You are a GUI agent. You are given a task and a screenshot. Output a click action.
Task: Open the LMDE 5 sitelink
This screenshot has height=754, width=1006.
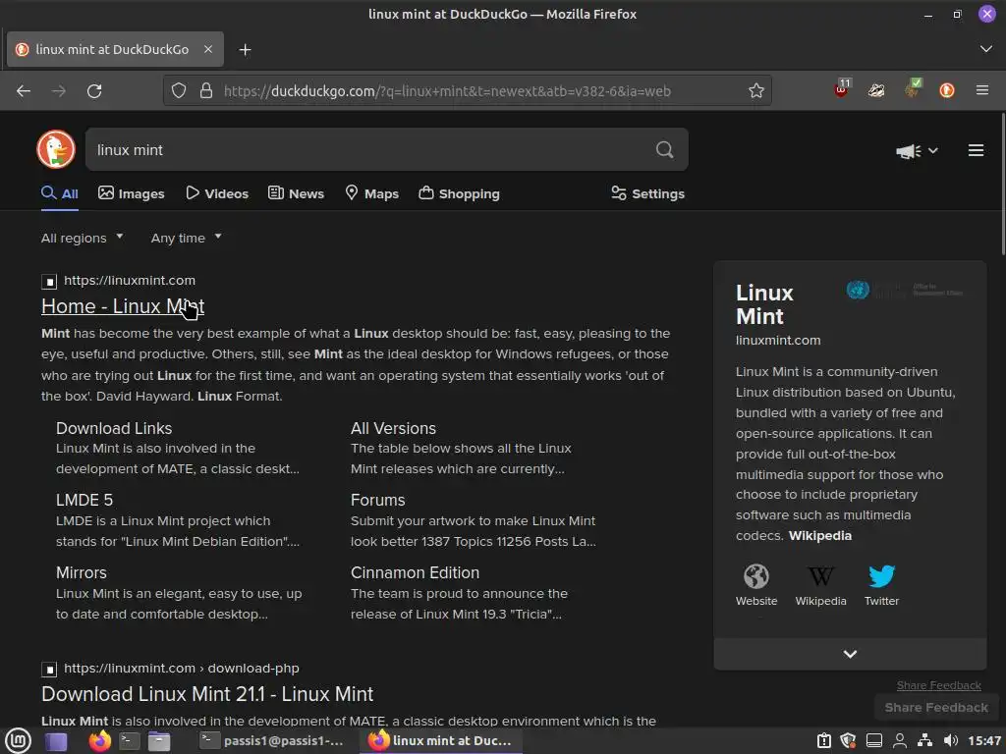(x=84, y=500)
